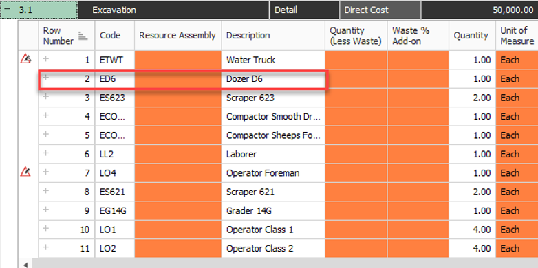Select the 4.00 quantity for Operator Class 2

coord(472,249)
